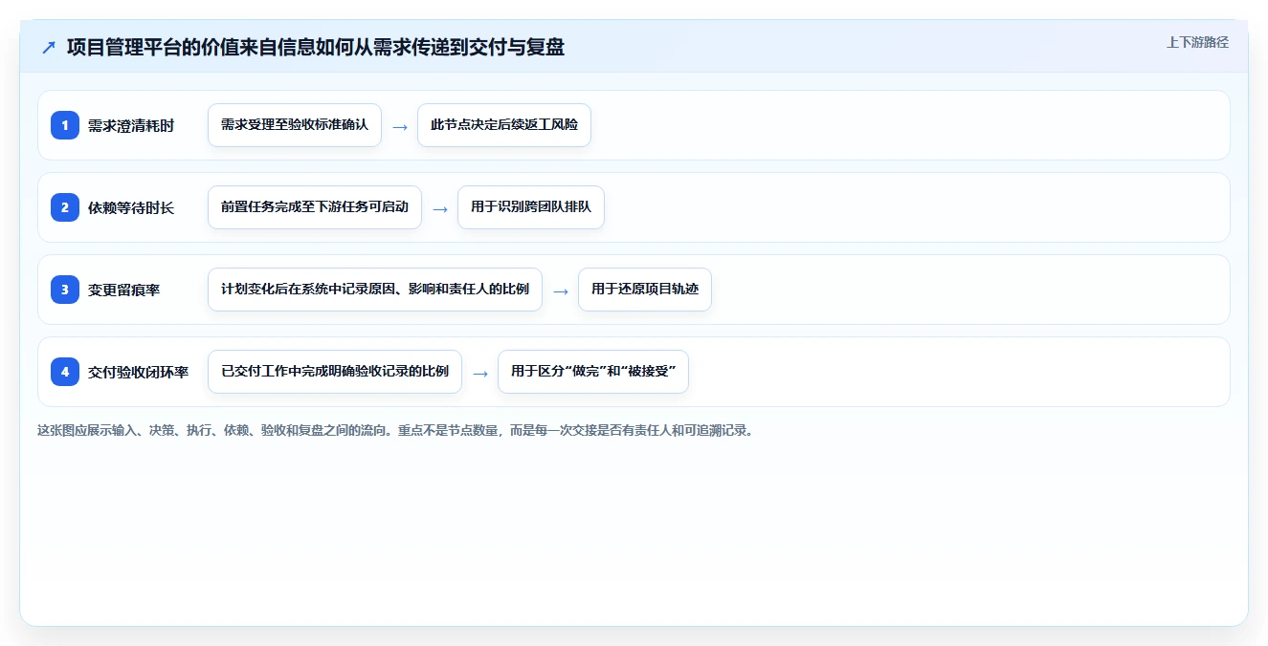The image size is (1268, 646).
Task: Click the 上下游路径 label
Action: [1197, 42]
